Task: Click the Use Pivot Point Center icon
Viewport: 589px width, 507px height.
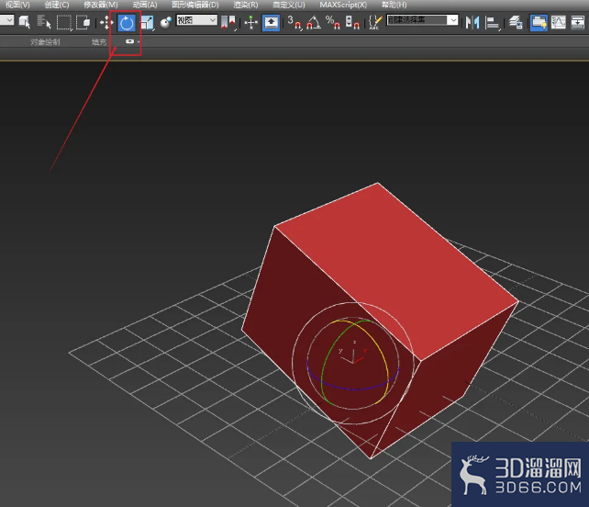Action: point(228,23)
